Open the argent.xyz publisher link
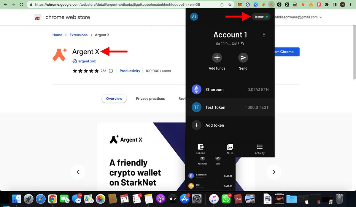Screen dimensions: 356x207 [87, 61]
